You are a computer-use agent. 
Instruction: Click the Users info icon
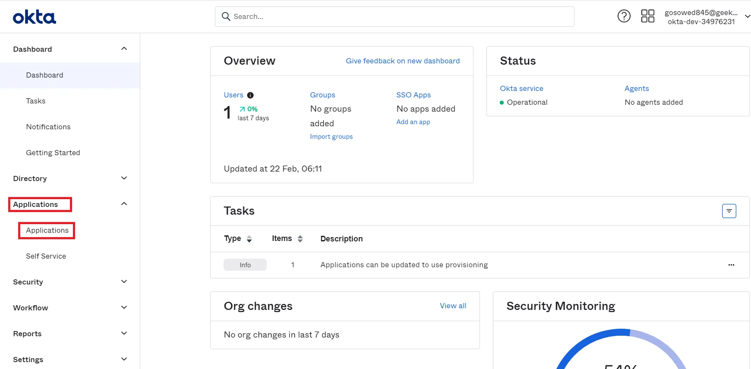pyautogui.click(x=250, y=95)
